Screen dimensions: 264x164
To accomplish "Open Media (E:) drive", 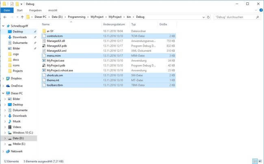I will [19, 144].
